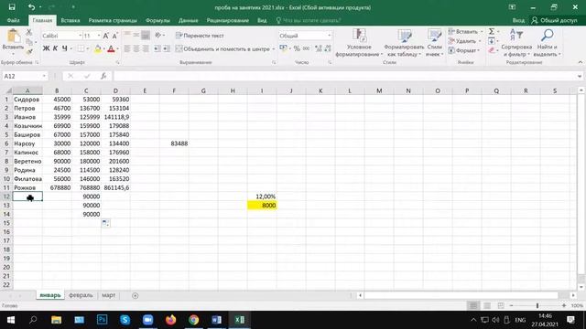Click the Tell me search box

(309, 20)
